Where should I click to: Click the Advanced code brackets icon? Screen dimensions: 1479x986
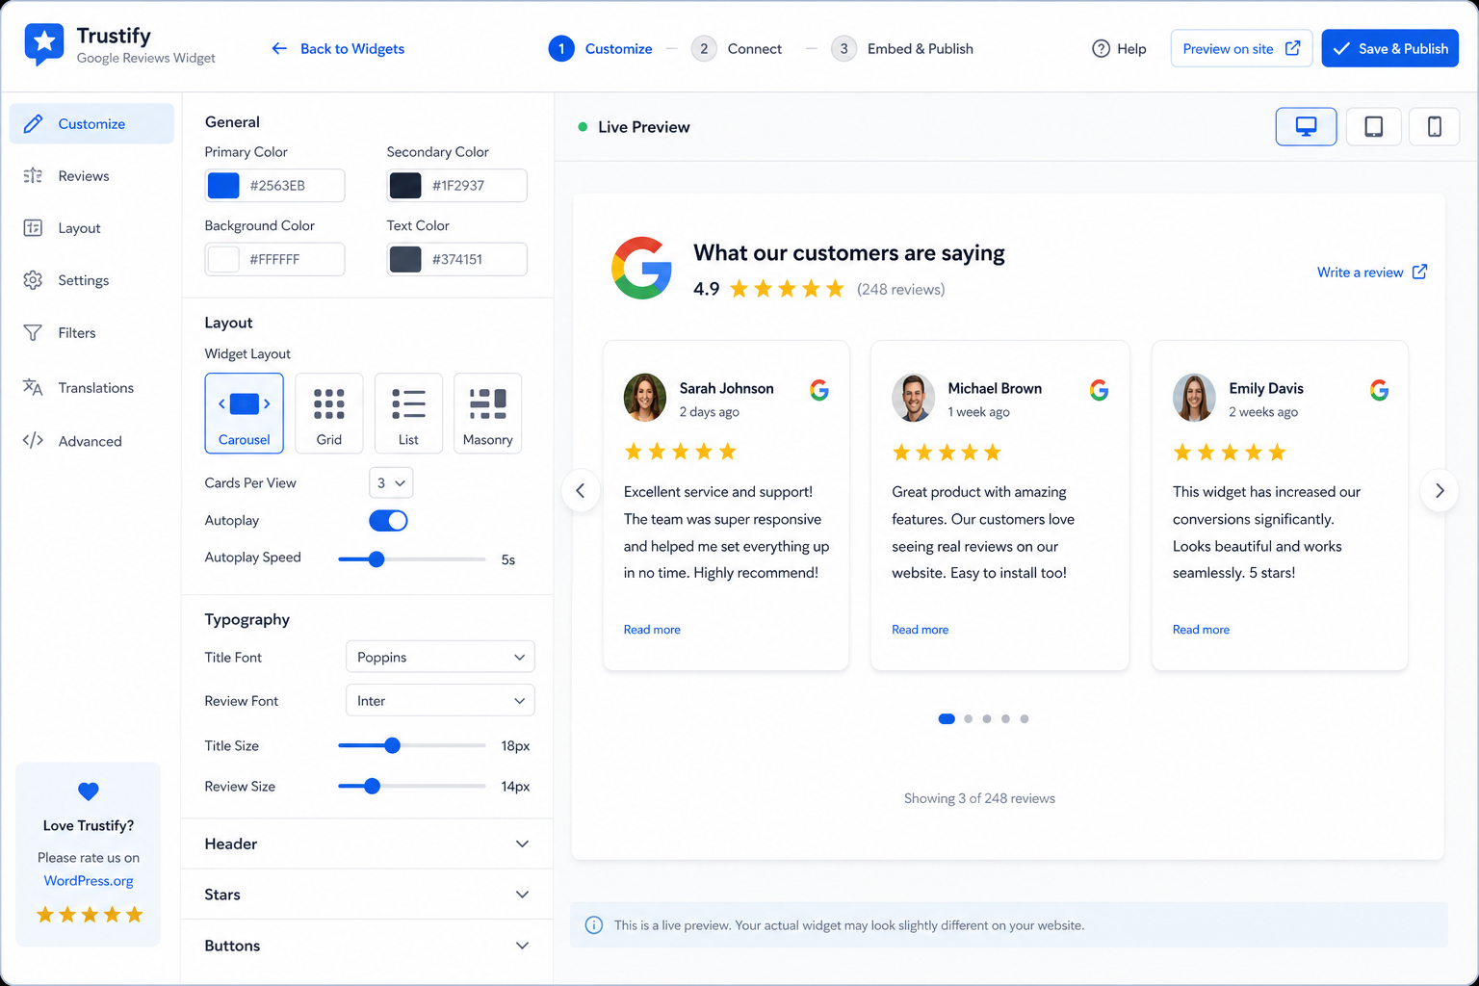[33, 441]
